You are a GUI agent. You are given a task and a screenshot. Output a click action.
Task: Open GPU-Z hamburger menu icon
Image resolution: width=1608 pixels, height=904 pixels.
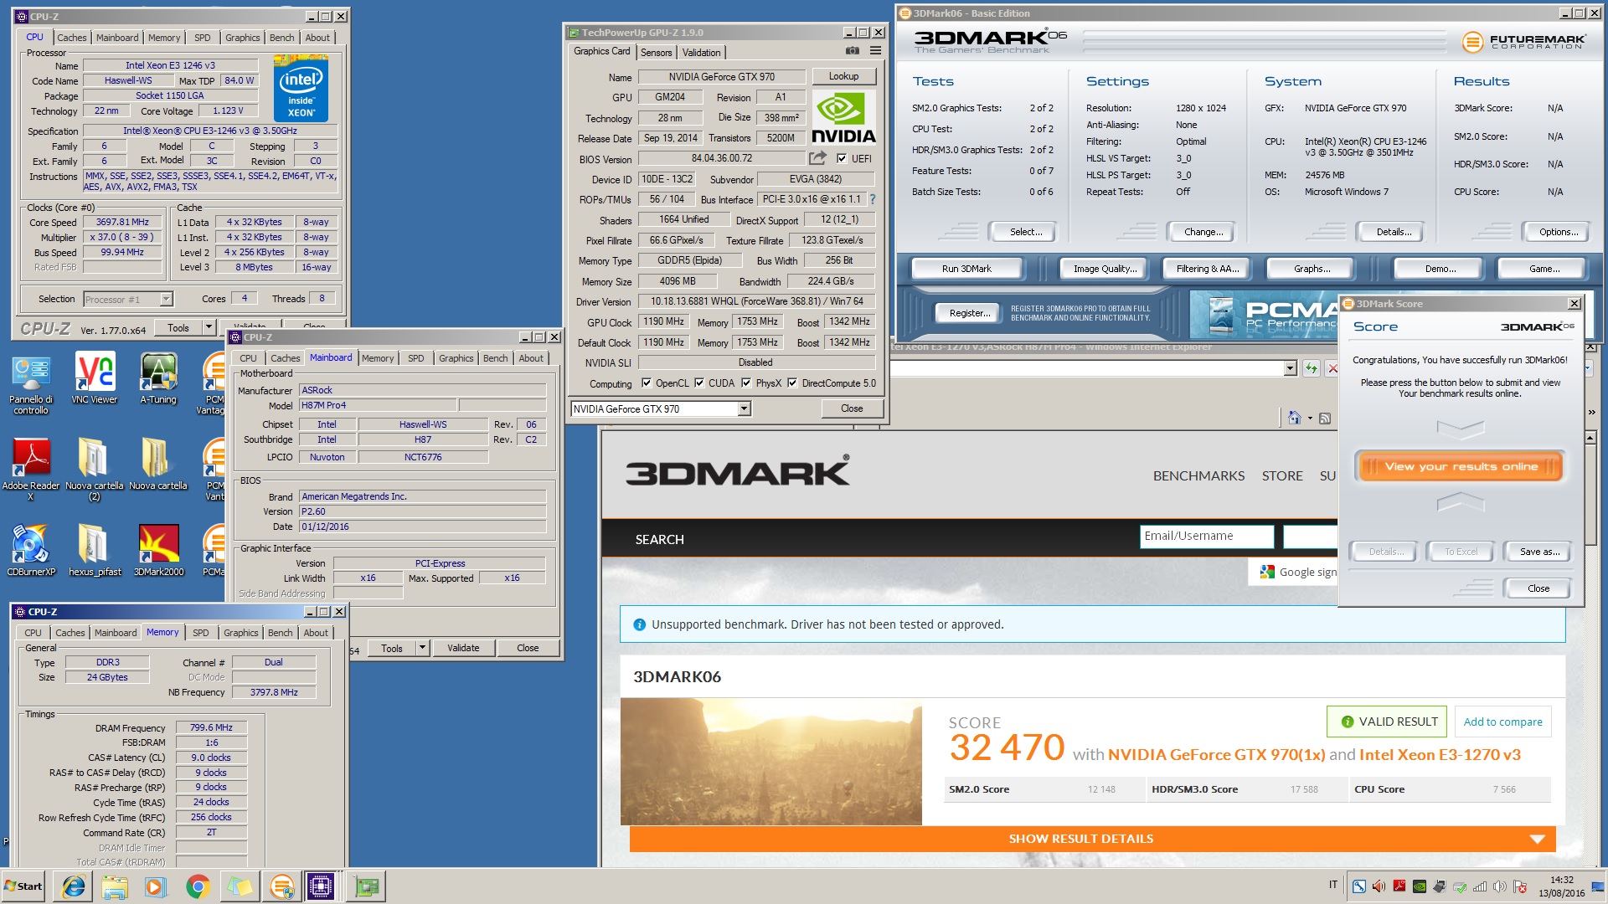[x=875, y=51]
